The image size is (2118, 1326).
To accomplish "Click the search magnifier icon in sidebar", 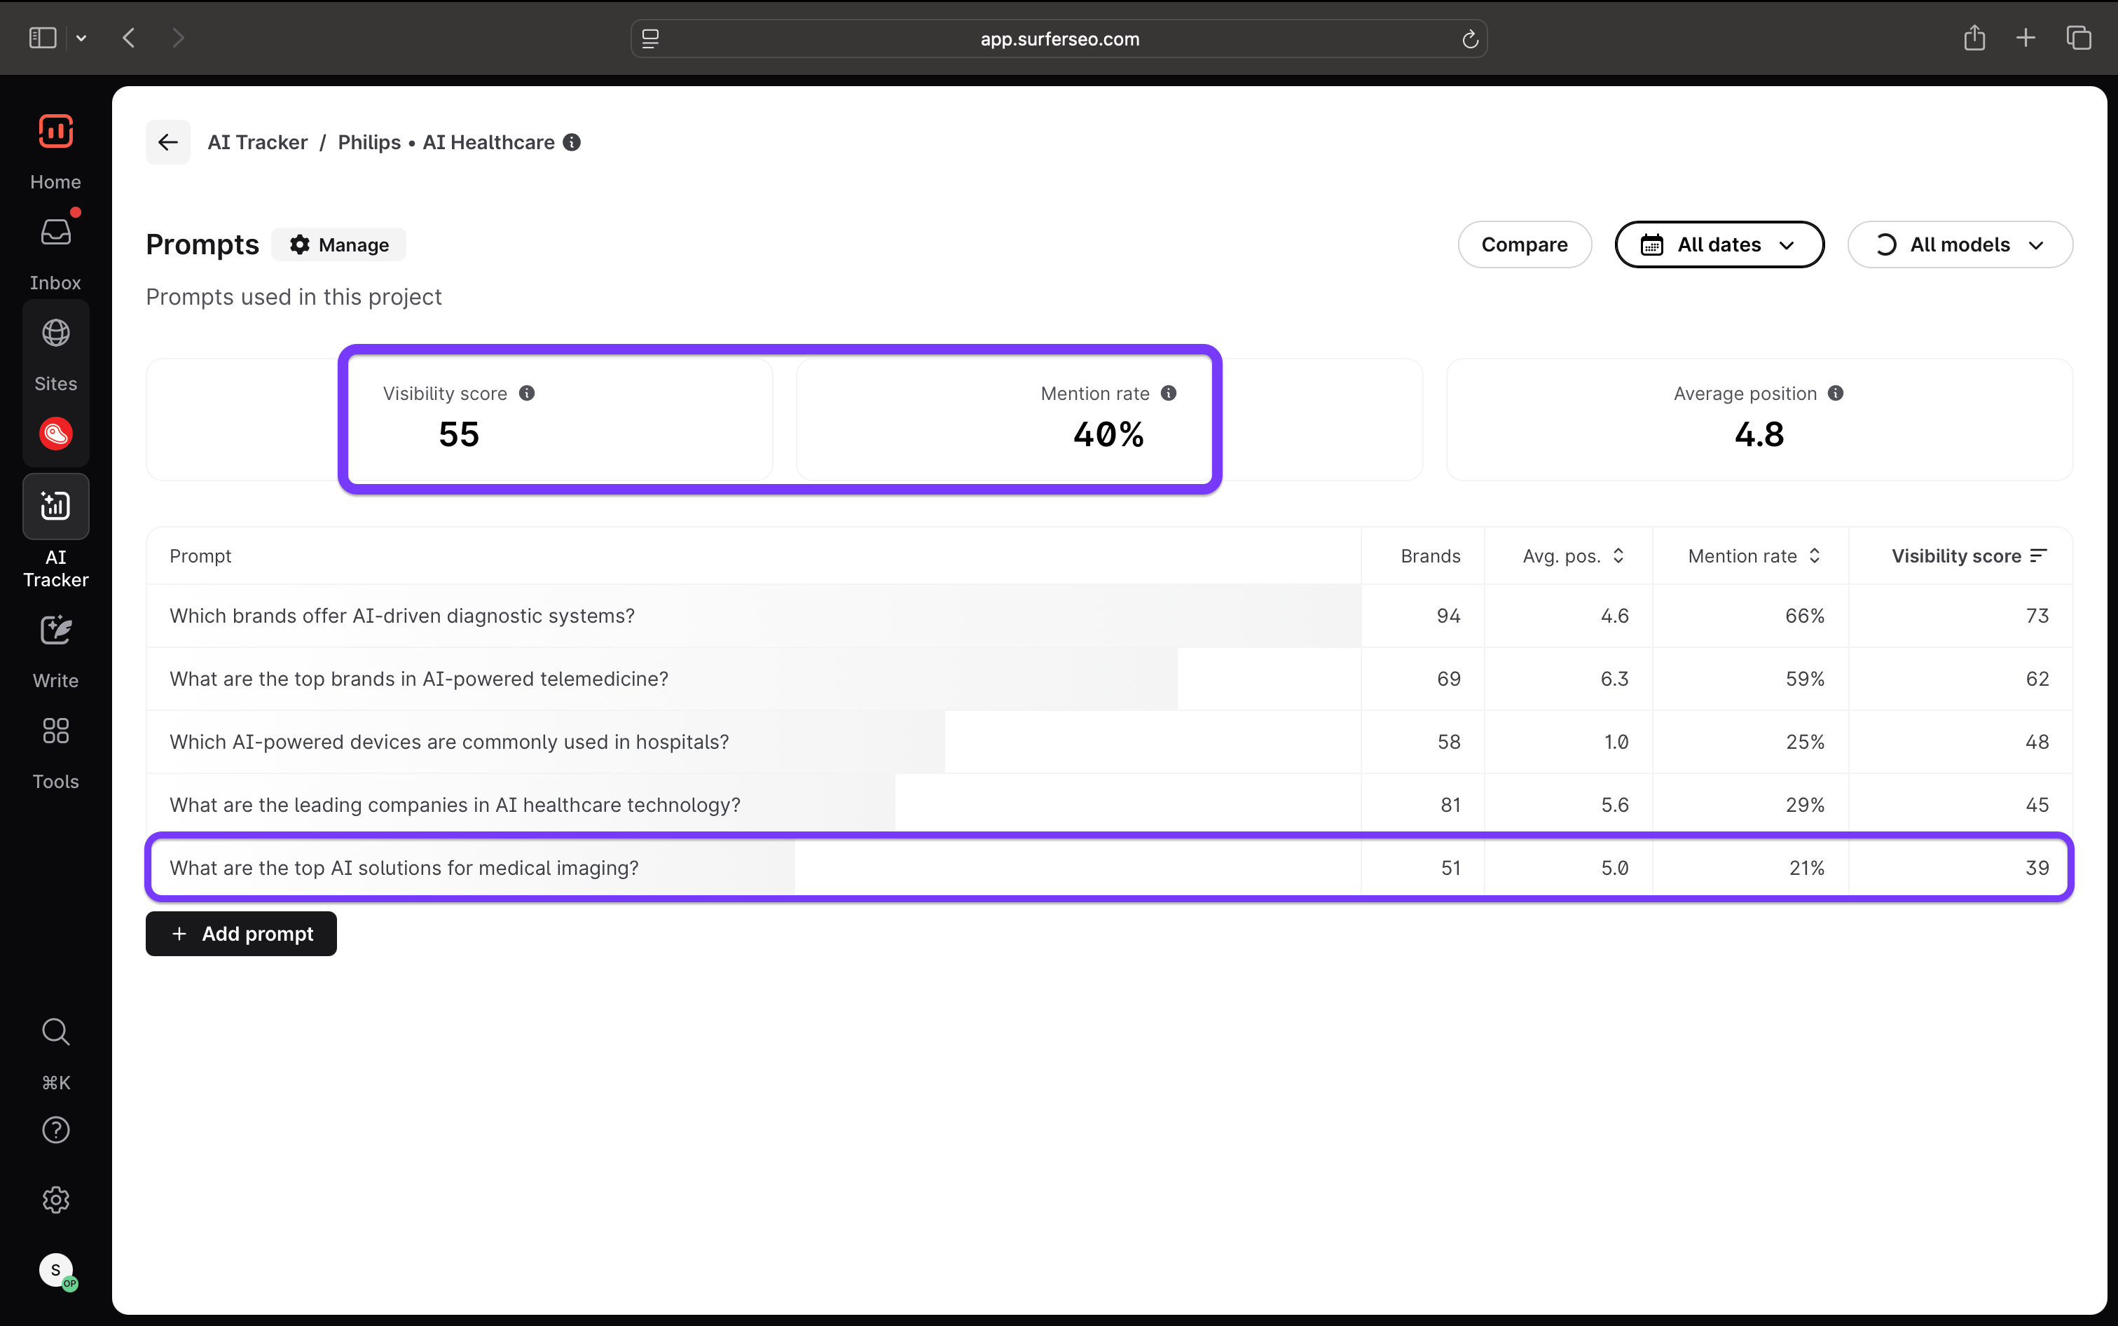I will (x=55, y=1033).
